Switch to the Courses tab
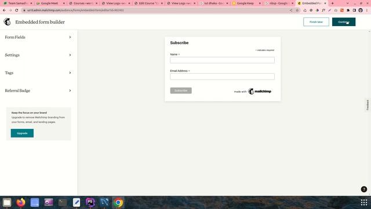371x209 pixels. click(83, 3)
